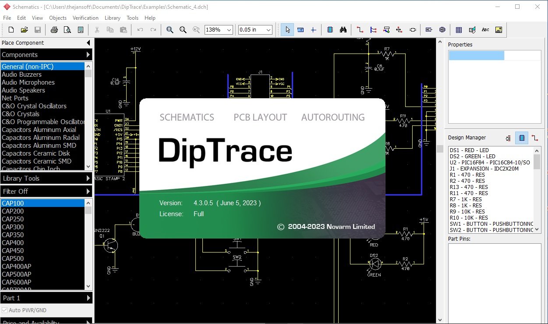
Task: Show components in Design Manager
Action: coord(522,138)
